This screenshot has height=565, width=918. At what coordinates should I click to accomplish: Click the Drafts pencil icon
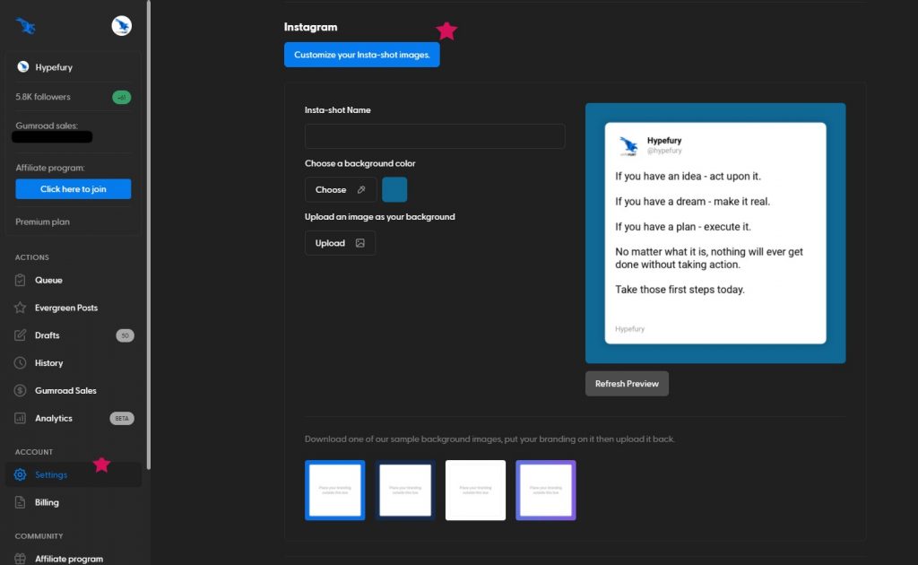21,335
